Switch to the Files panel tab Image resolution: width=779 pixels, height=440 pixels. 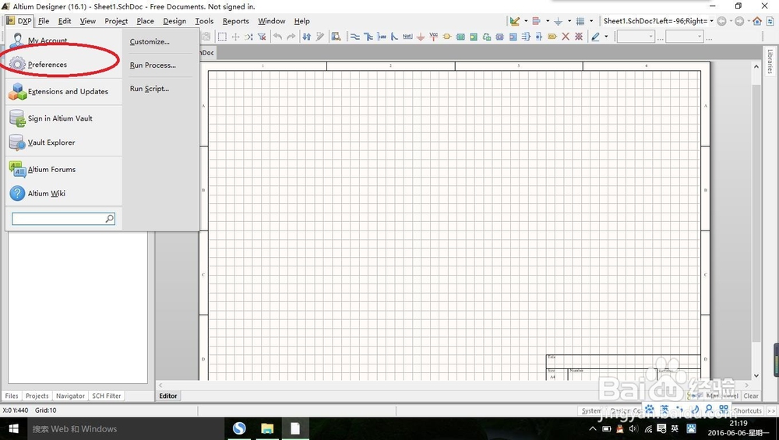click(x=12, y=396)
